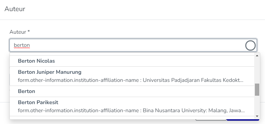
Task: Click the partially hidden blue button at the bottom
Action: point(243,120)
